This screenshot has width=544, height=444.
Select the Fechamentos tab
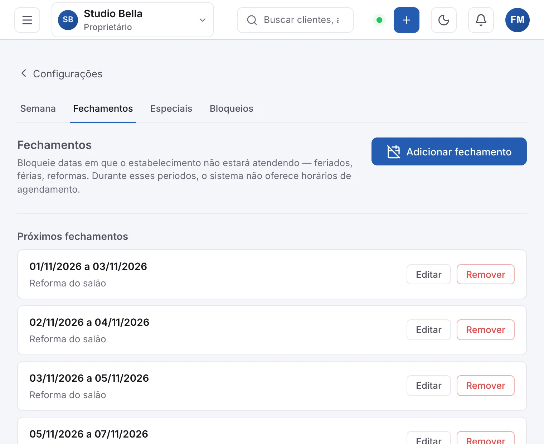[x=103, y=108]
